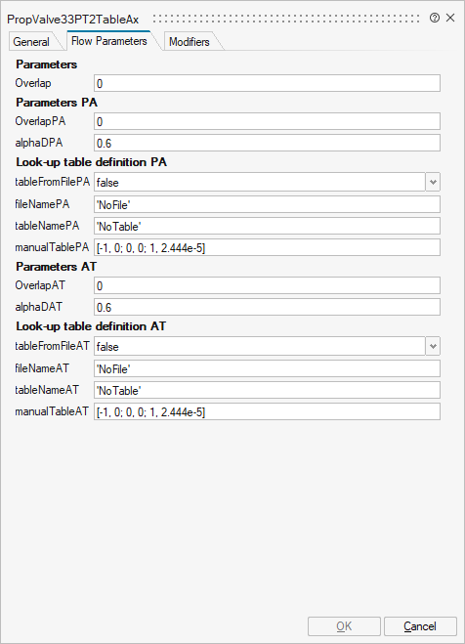Open the help question-mark icon
Viewport: 465px width, 644px height.
tap(434, 18)
